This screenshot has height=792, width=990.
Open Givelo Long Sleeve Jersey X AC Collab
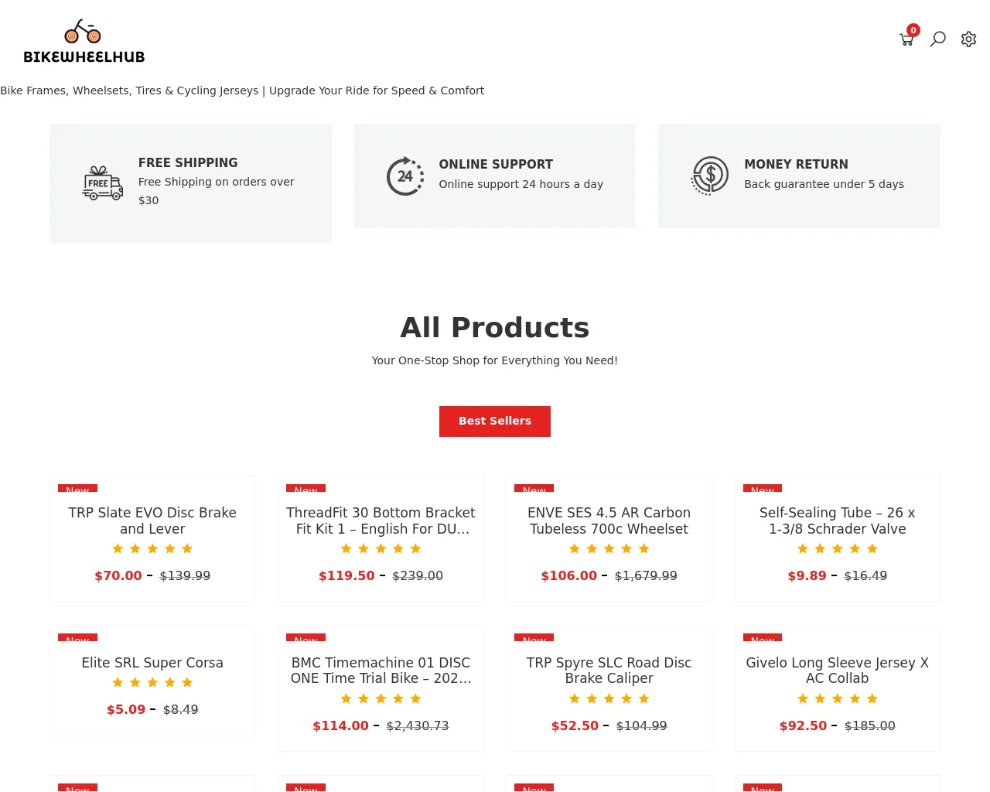(x=837, y=671)
